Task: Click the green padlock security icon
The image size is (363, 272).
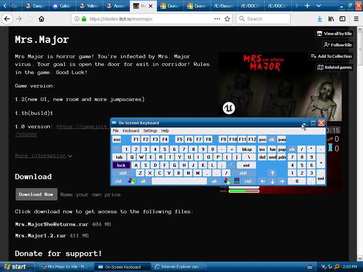Action: coord(84,19)
